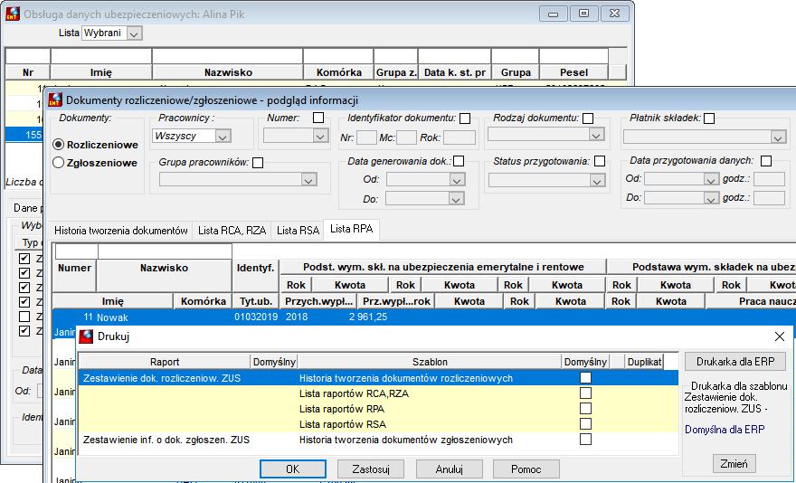The height and width of the screenshot is (483, 796).
Task: Click the Duplikat column header
Action: pos(644,362)
